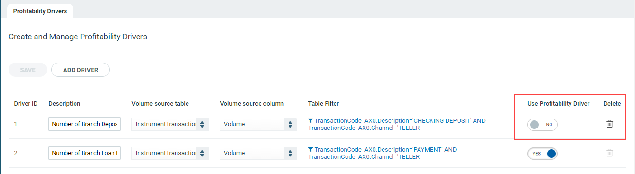The image size is (635, 174).
Task: Open Volume source table dropdown for driver 1
Action: [170, 124]
